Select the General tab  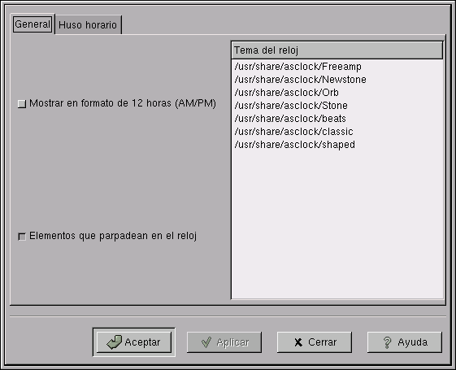click(x=33, y=24)
